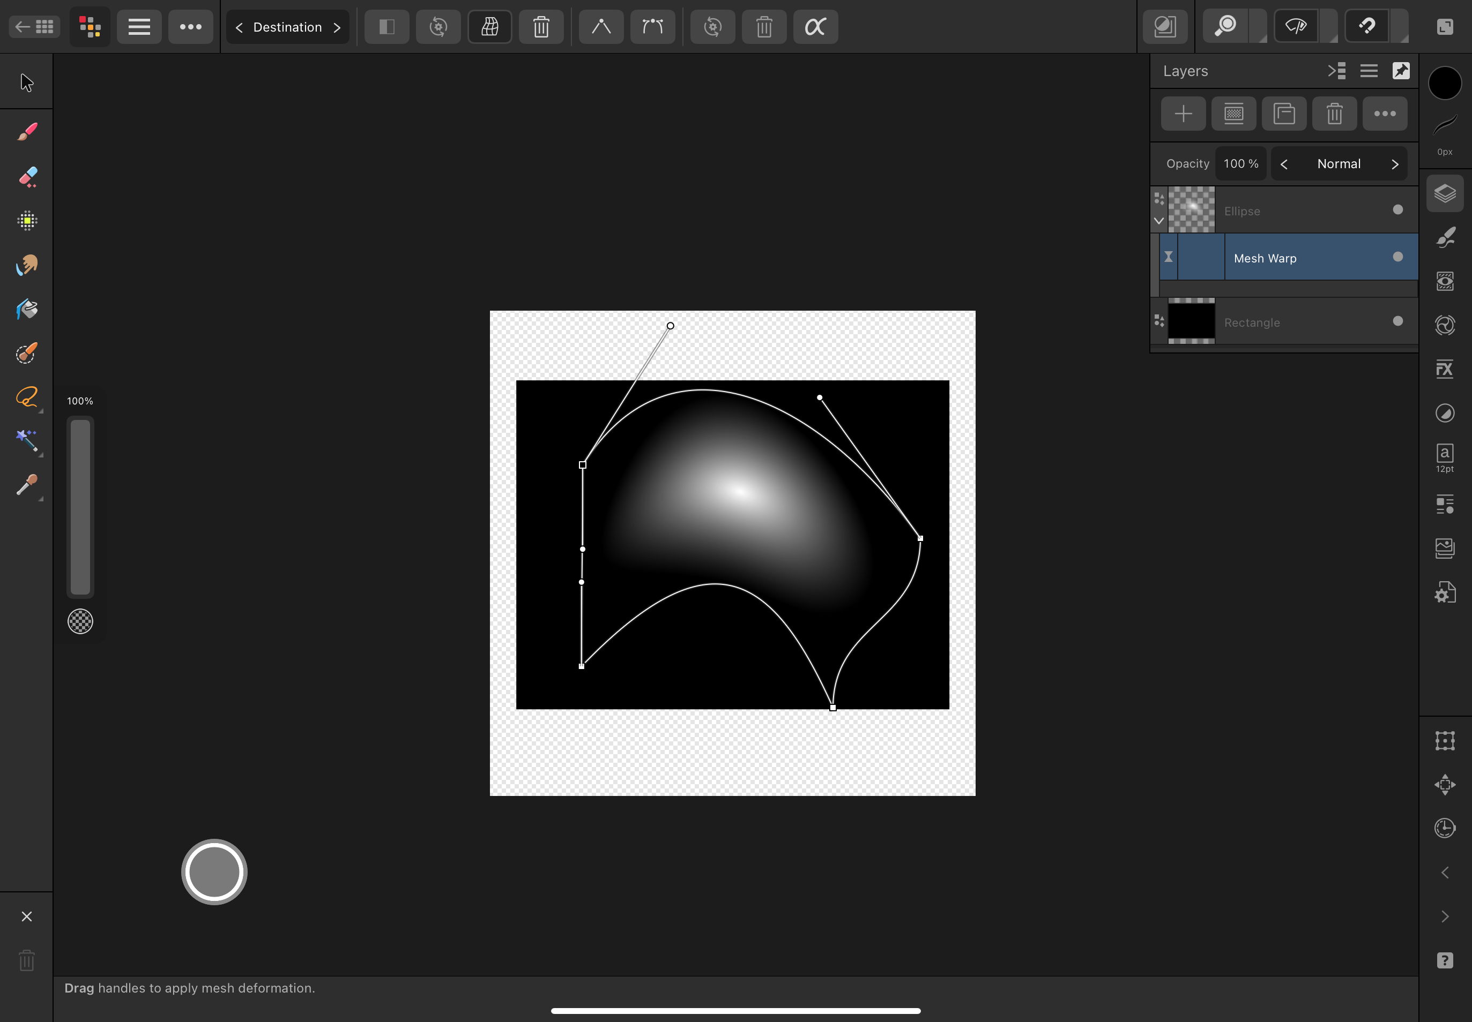Toggle visibility of the Ellipse layer

pos(1397,210)
